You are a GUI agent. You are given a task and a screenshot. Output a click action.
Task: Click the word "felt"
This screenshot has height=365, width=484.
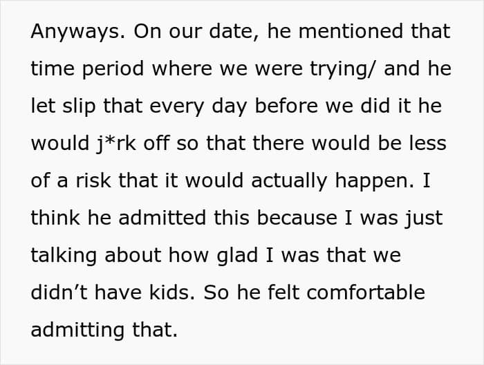[x=279, y=293]
